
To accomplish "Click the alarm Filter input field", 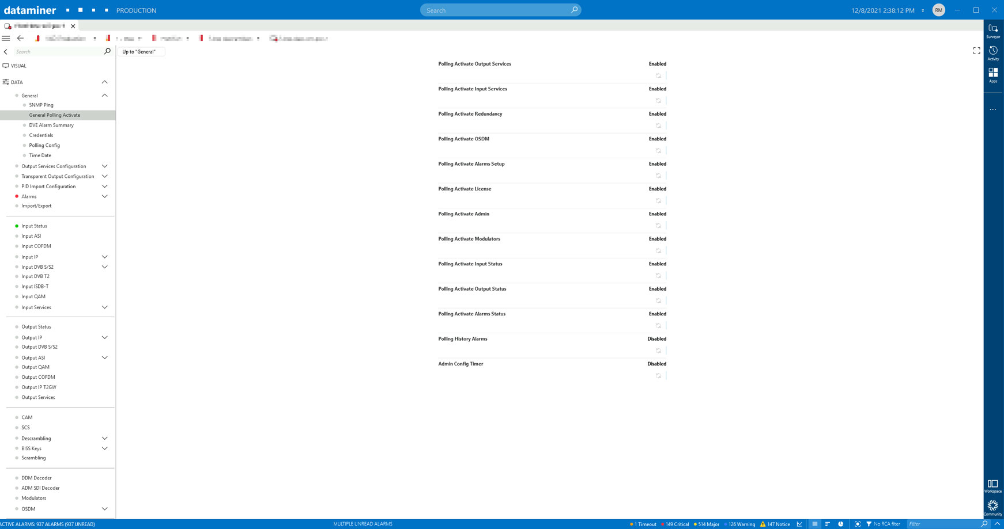I will (943, 524).
